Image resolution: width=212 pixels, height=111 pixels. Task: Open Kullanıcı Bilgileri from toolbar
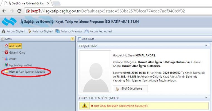[40, 31]
